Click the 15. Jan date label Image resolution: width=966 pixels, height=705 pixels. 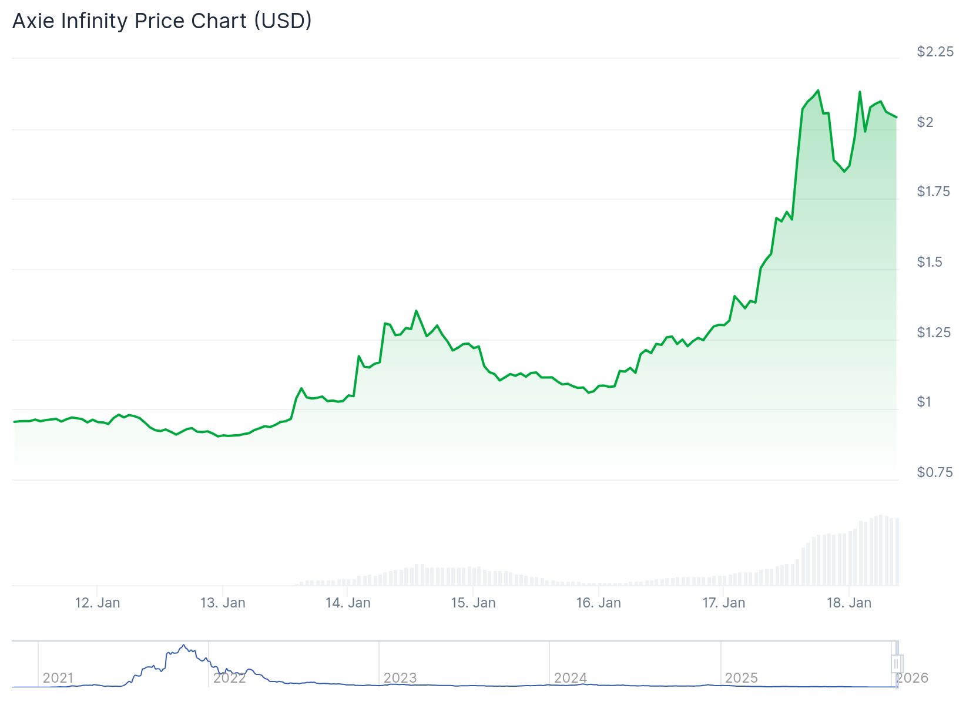[473, 603]
